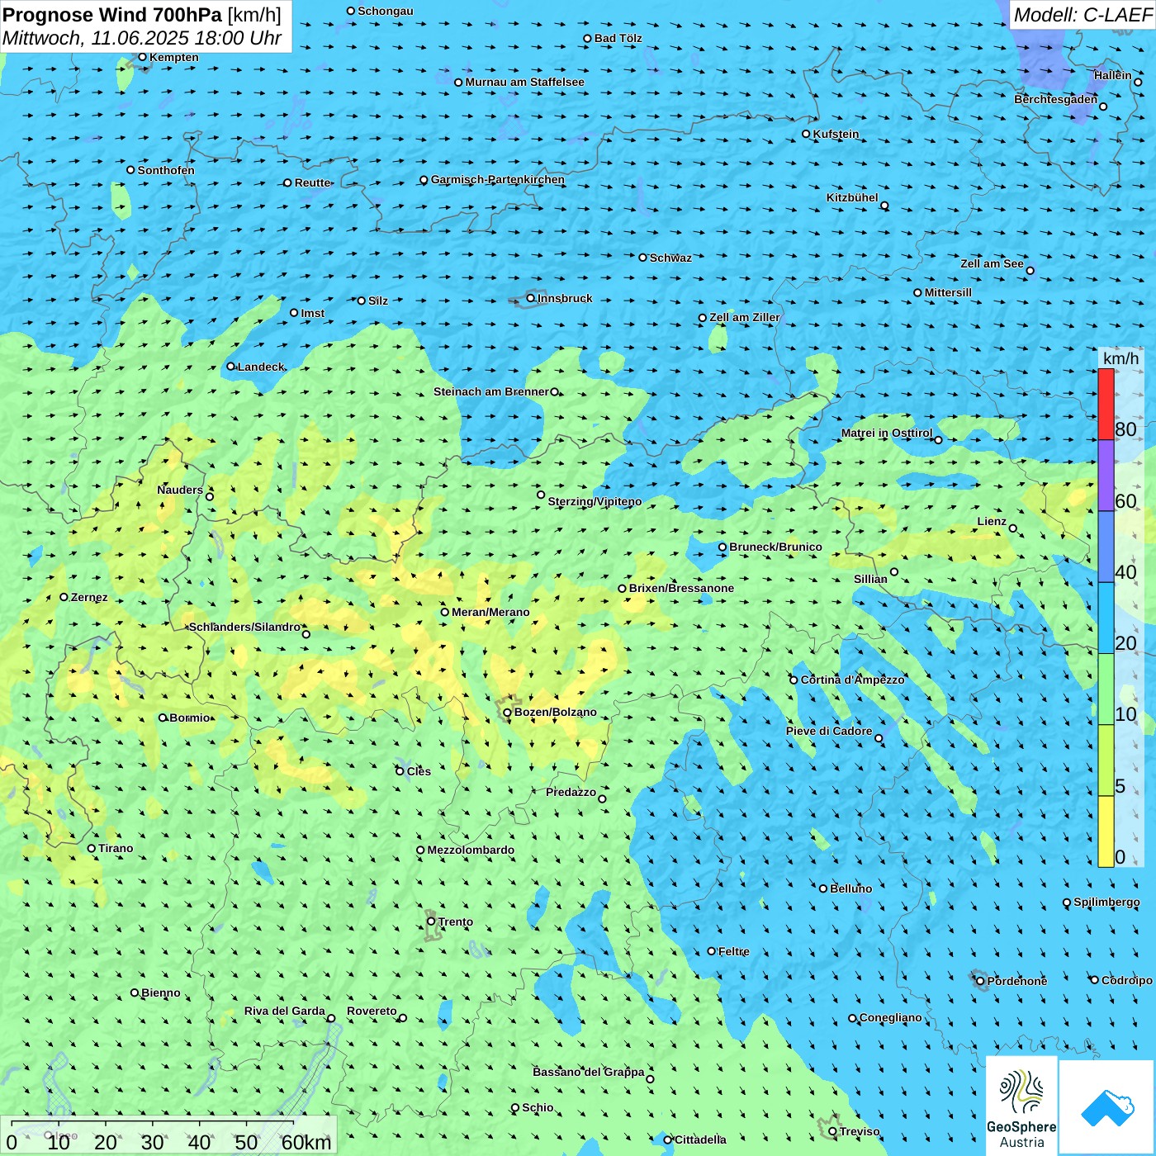The height and width of the screenshot is (1156, 1156).
Task: Click the Murnau am Staffelsee label
Action: (524, 82)
